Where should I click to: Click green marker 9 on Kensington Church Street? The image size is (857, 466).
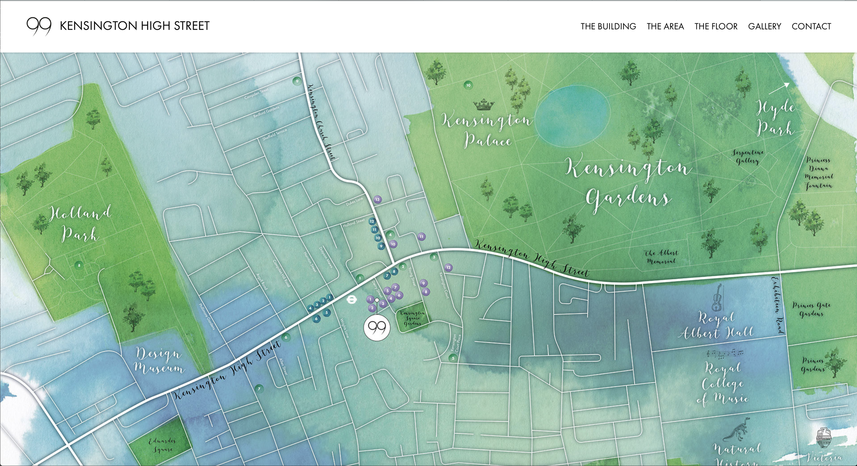click(x=297, y=81)
